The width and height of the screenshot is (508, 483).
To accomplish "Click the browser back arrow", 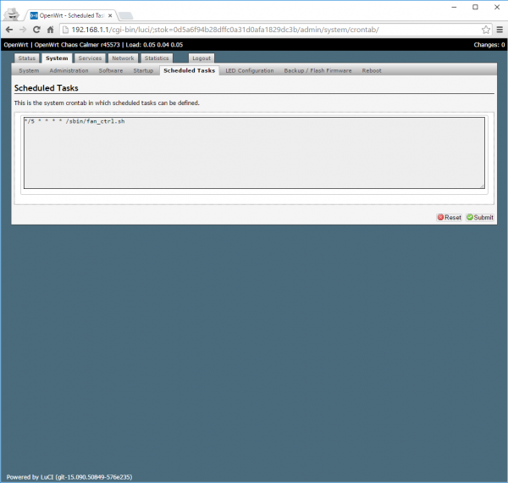I will pyautogui.click(x=8, y=29).
